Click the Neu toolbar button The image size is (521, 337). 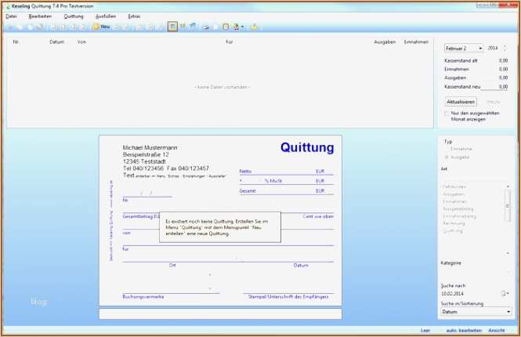(102, 27)
